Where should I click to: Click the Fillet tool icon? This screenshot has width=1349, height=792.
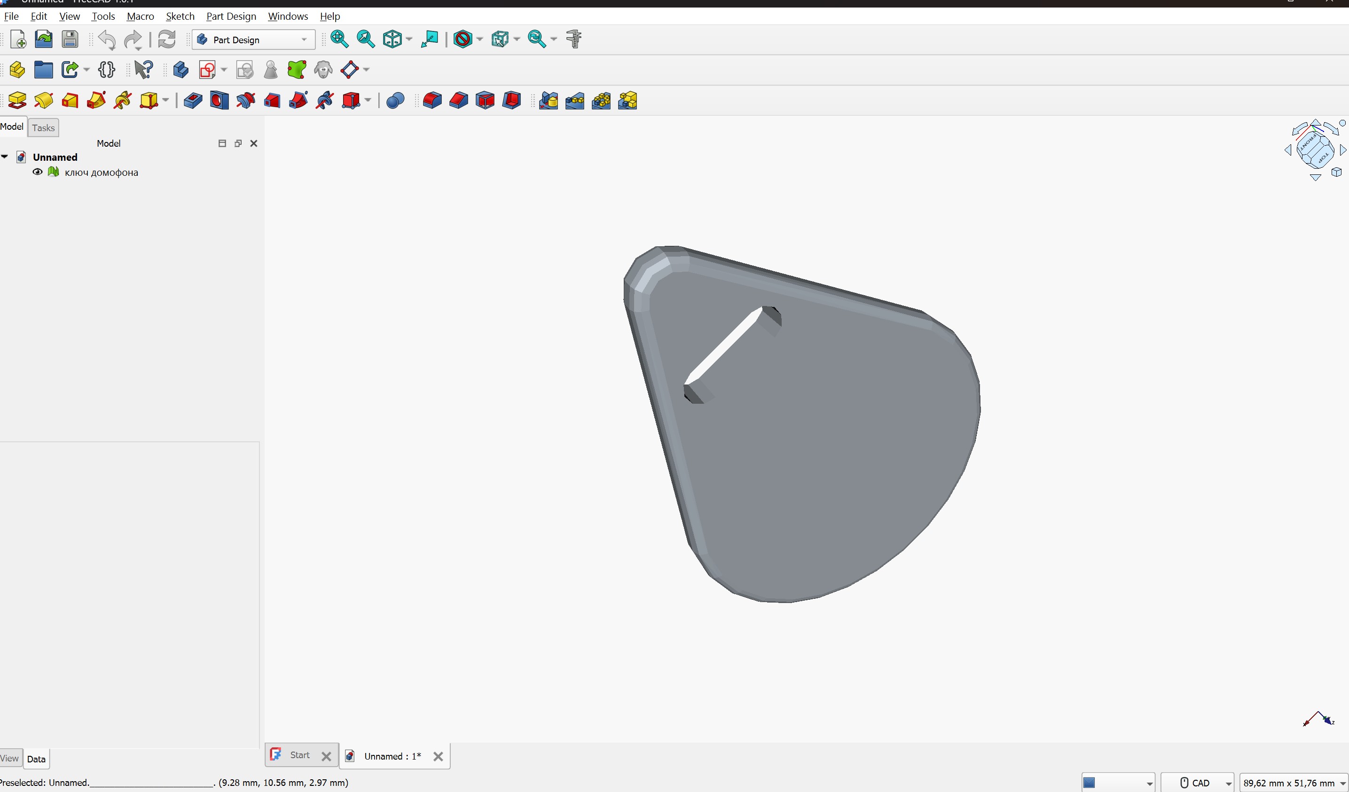coord(432,101)
